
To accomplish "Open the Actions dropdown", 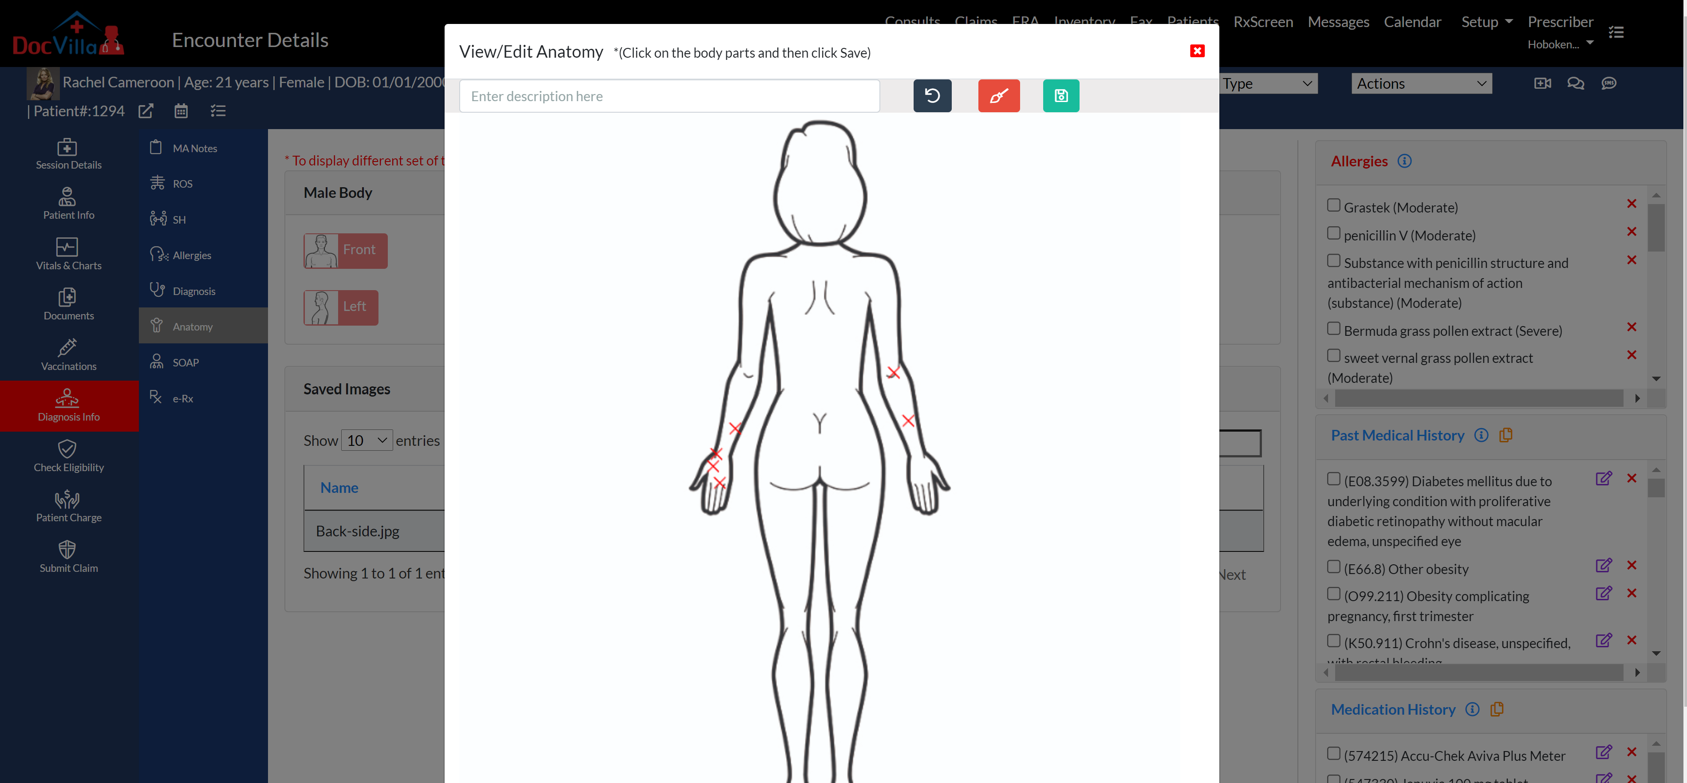I will coord(1420,83).
